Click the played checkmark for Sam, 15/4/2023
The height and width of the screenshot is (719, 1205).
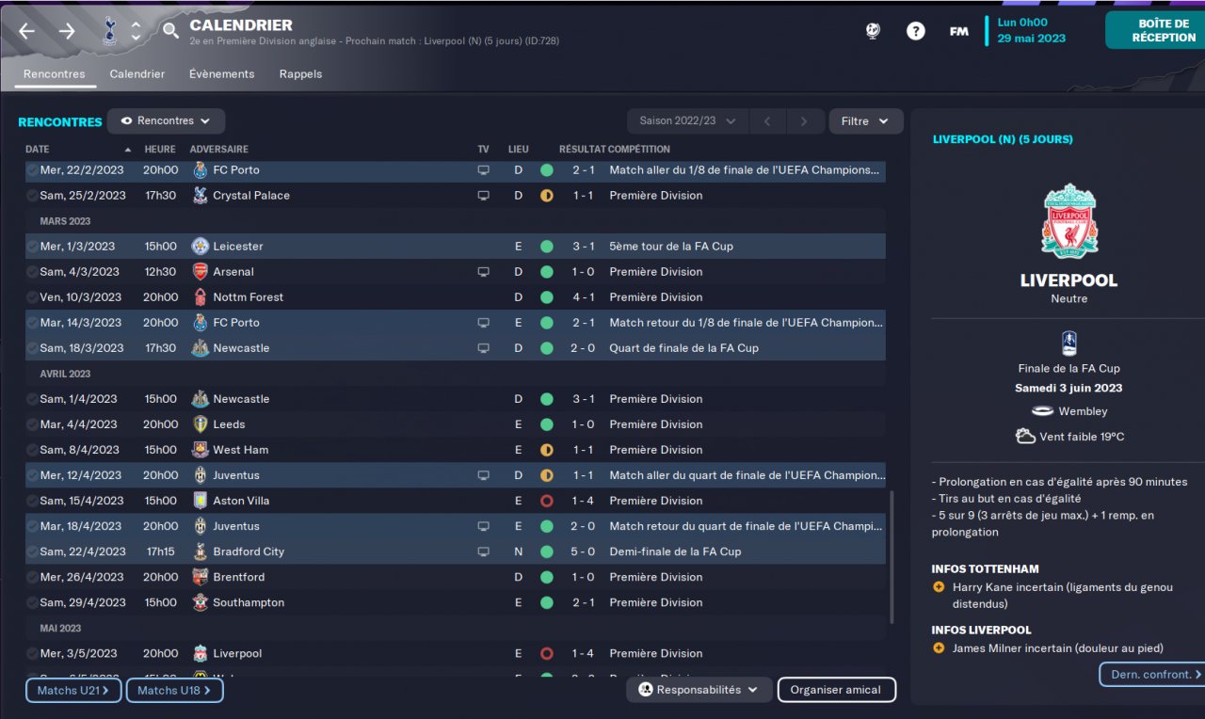pyautogui.click(x=33, y=501)
